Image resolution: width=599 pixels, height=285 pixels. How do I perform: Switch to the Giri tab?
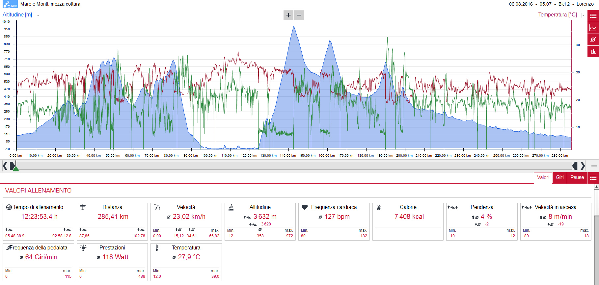click(560, 177)
